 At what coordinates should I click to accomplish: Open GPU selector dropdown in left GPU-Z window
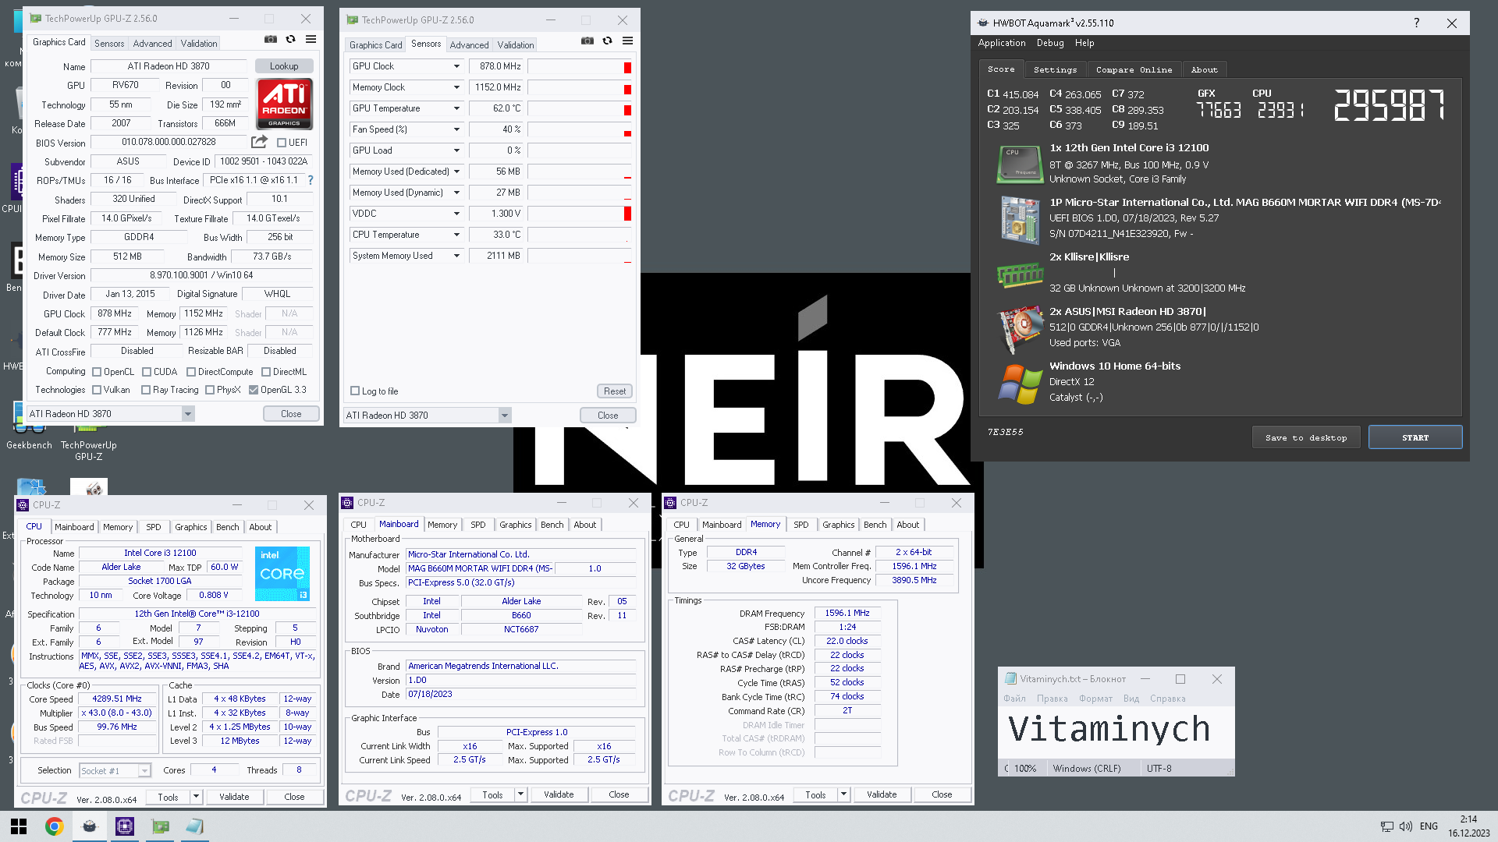(187, 414)
